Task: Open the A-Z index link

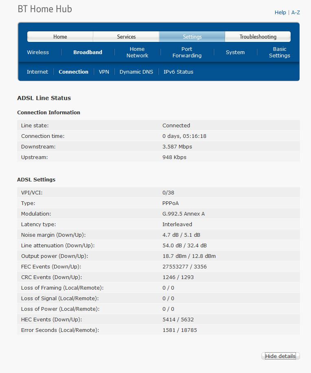Action: [296, 12]
